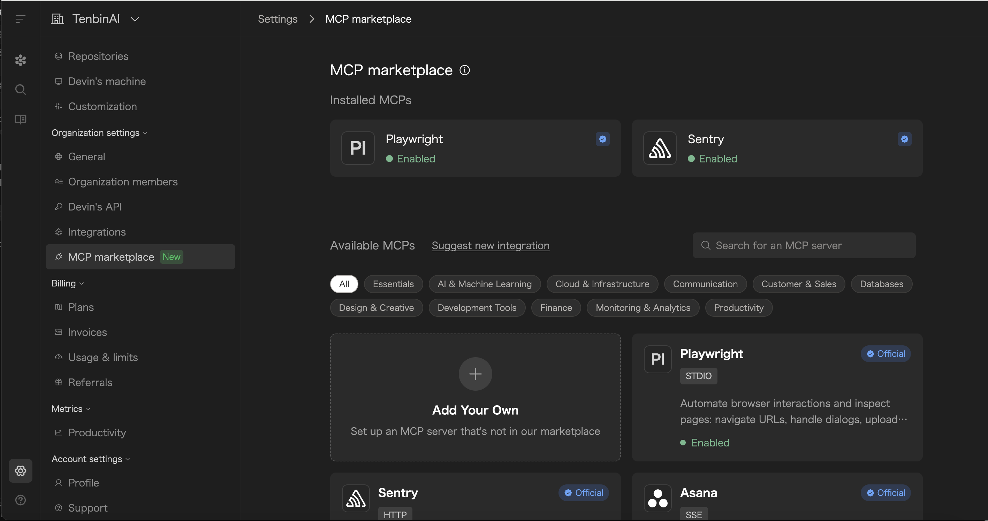Open Plans billing page
The height and width of the screenshot is (521, 988).
140,307
